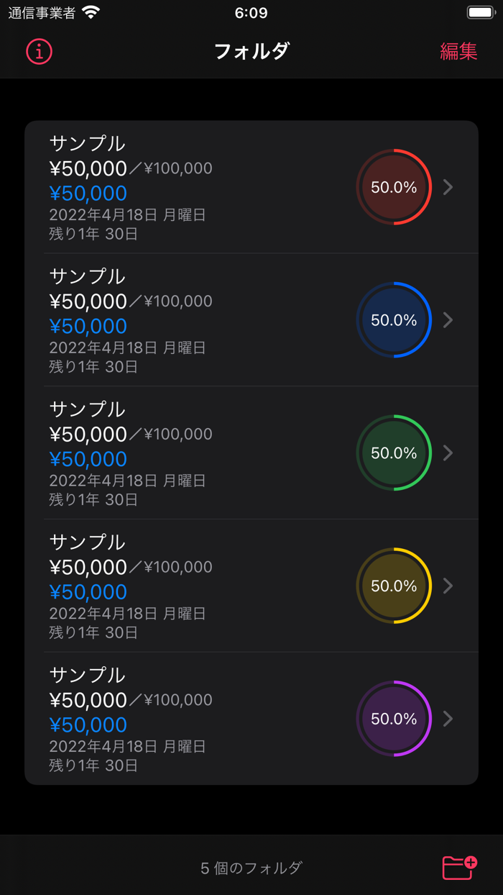The width and height of the screenshot is (503, 895).
Task: Select the フォルダ title in the navigation bar
Action: pyautogui.click(x=251, y=51)
